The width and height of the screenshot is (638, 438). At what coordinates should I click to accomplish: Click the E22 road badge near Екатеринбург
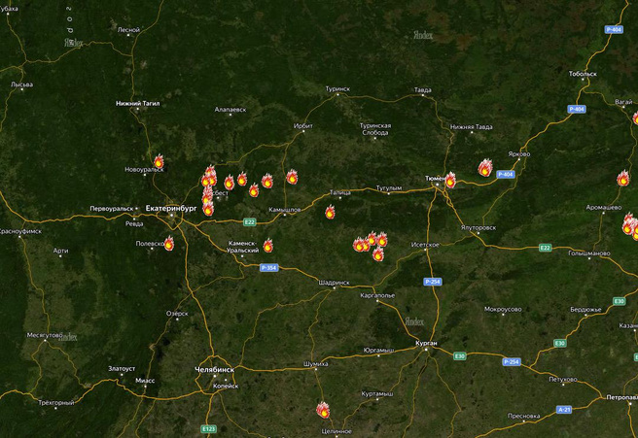coord(249,221)
